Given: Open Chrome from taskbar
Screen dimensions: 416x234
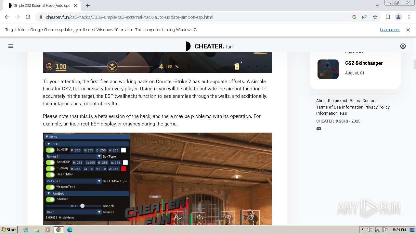Looking at the screenshot, I should tap(59, 230).
